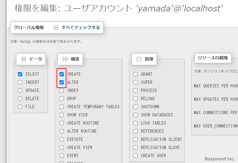Toggle all データ group privileges checkbox
The image size is (238, 163).
(24, 59)
